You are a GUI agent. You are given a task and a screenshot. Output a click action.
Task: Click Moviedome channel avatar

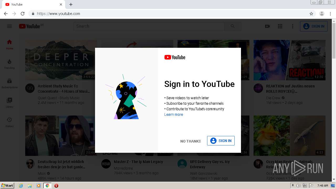106,164
